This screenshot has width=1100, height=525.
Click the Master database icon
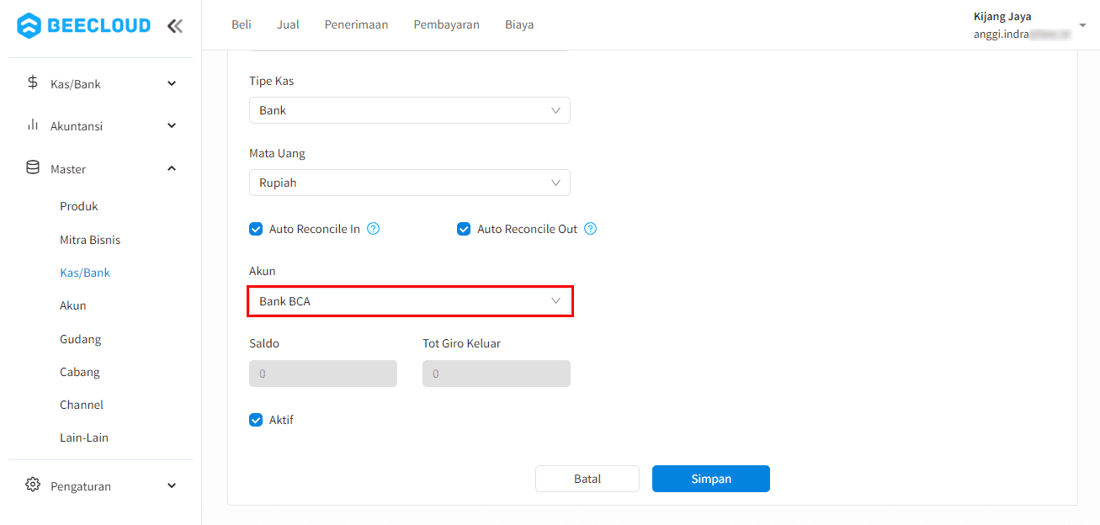[x=33, y=168]
